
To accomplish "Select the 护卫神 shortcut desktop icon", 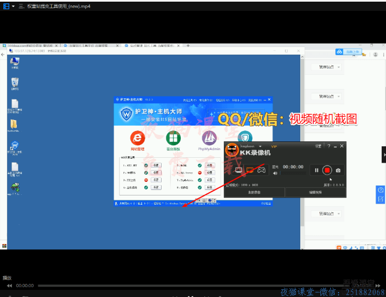I will [x=15, y=148].
